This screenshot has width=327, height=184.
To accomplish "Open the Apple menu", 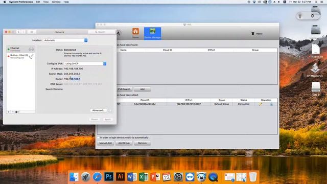I will (x=5, y=2).
